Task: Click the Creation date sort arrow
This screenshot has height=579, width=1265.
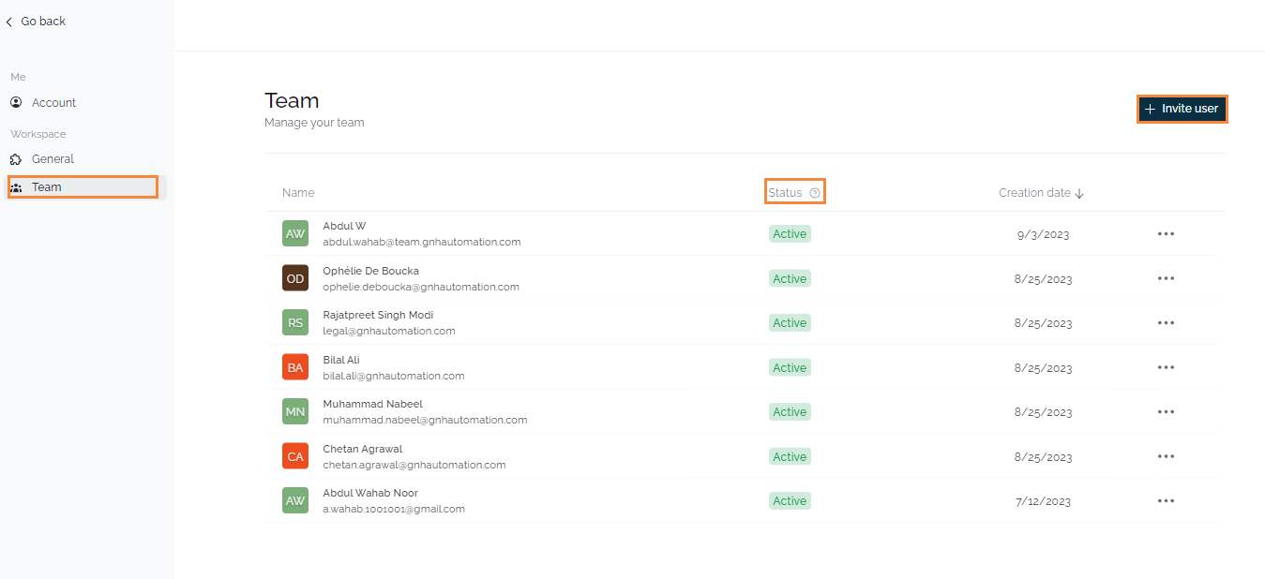Action: pyautogui.click(x=1079, y=193)
